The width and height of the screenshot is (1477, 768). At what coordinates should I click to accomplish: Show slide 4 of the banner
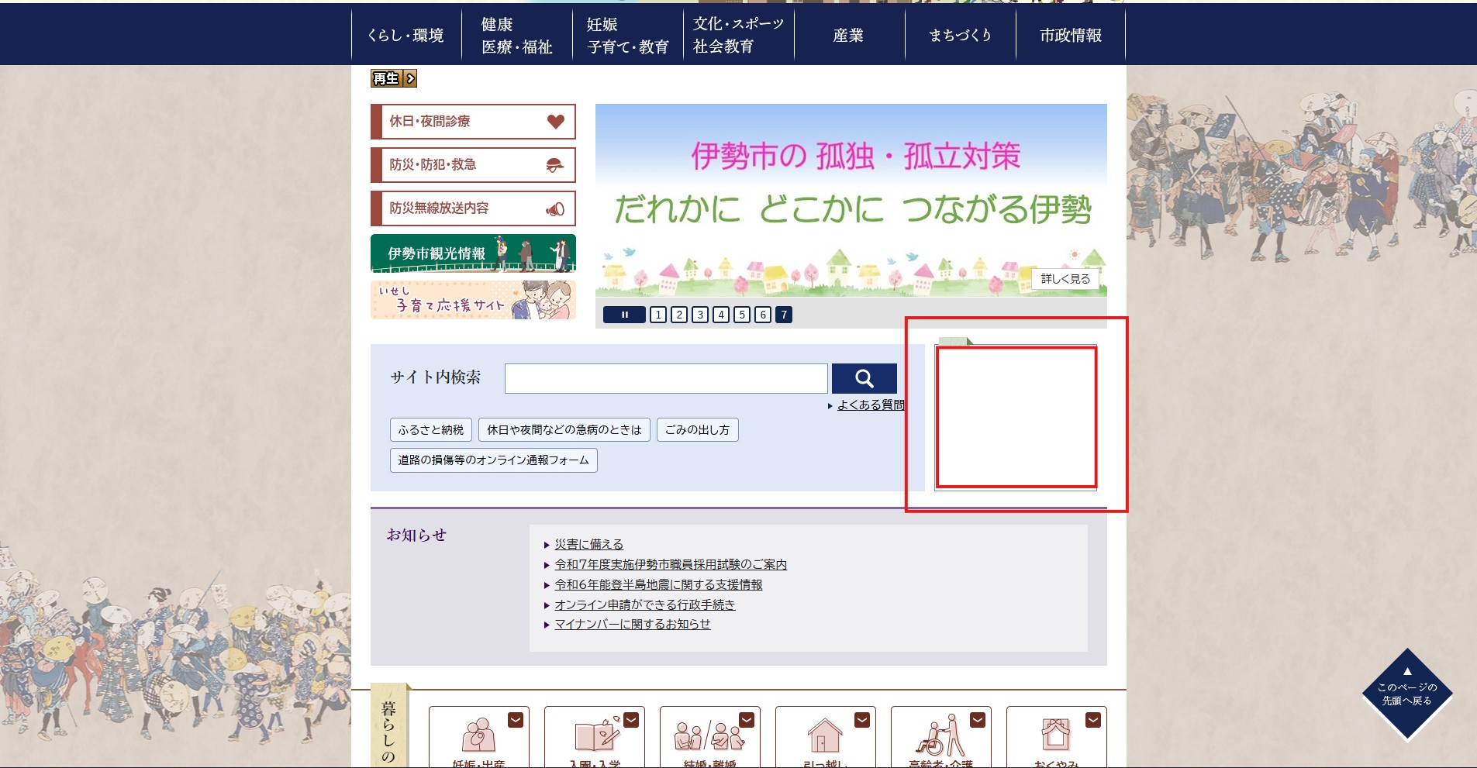720,315
